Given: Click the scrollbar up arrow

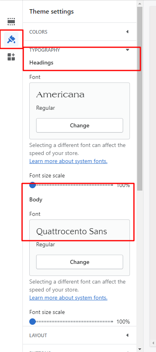Looking at the screenshot, I should 140,3.
